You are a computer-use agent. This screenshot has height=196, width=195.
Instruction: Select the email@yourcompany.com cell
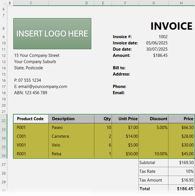click(41, 87)
